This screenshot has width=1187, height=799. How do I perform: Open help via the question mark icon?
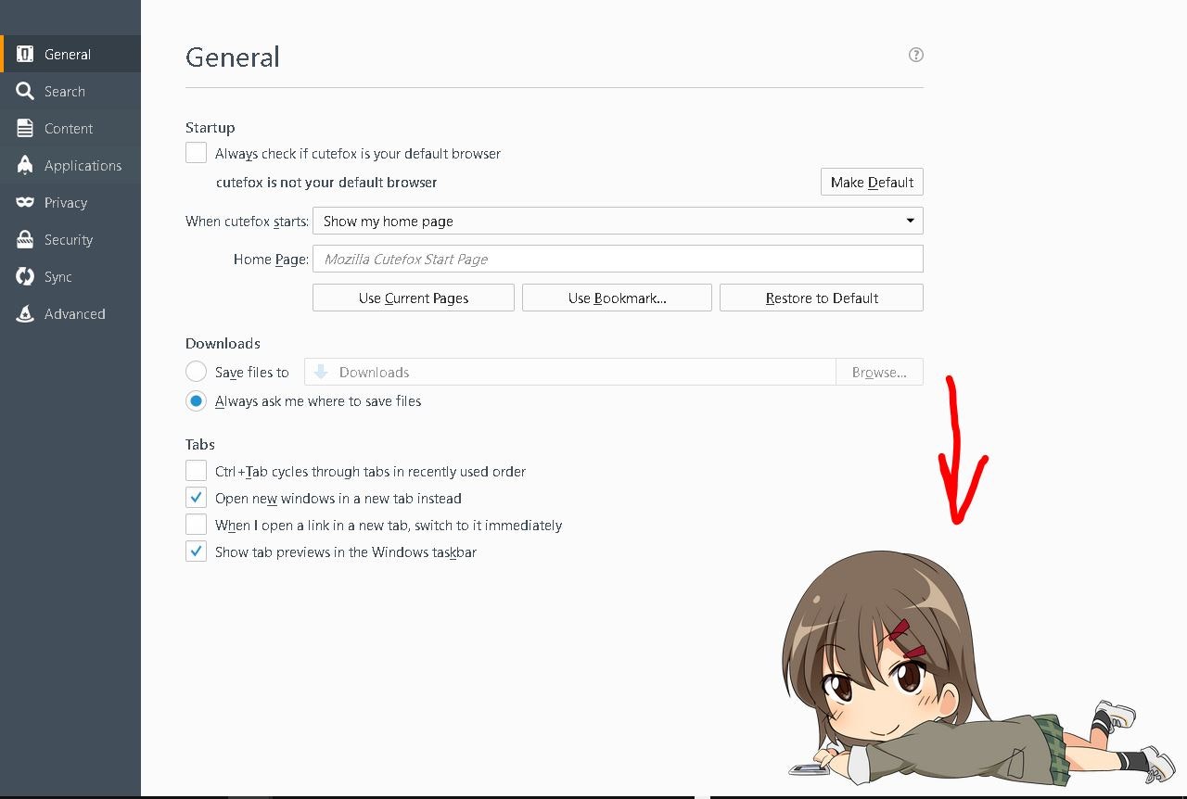coord(915,55)
